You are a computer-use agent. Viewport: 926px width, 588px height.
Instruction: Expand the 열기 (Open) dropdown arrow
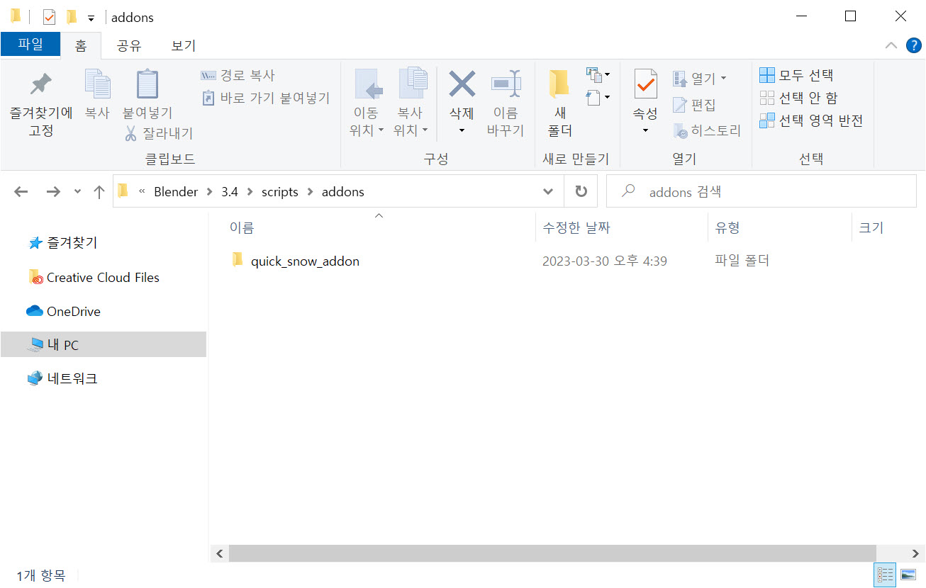click(723, 78)
